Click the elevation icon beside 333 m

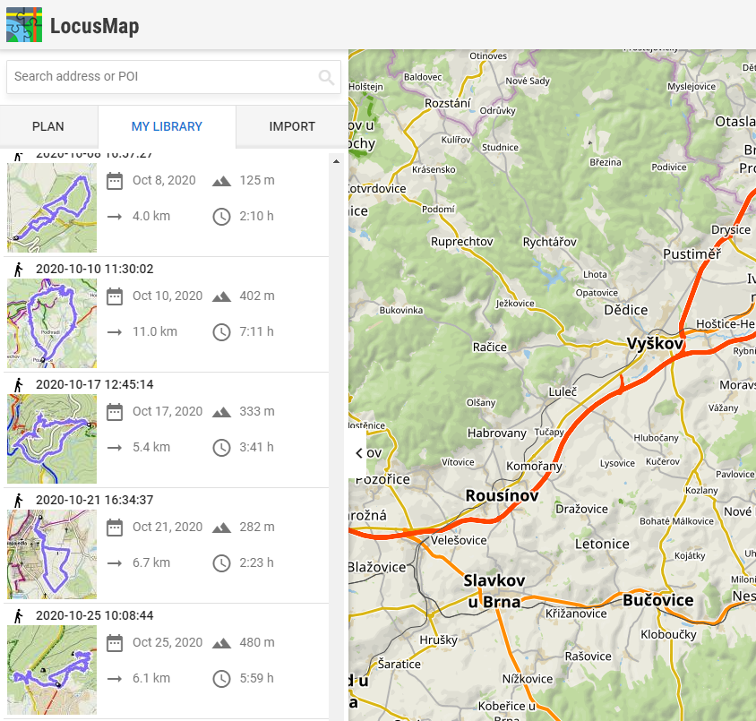pos(221,412)
